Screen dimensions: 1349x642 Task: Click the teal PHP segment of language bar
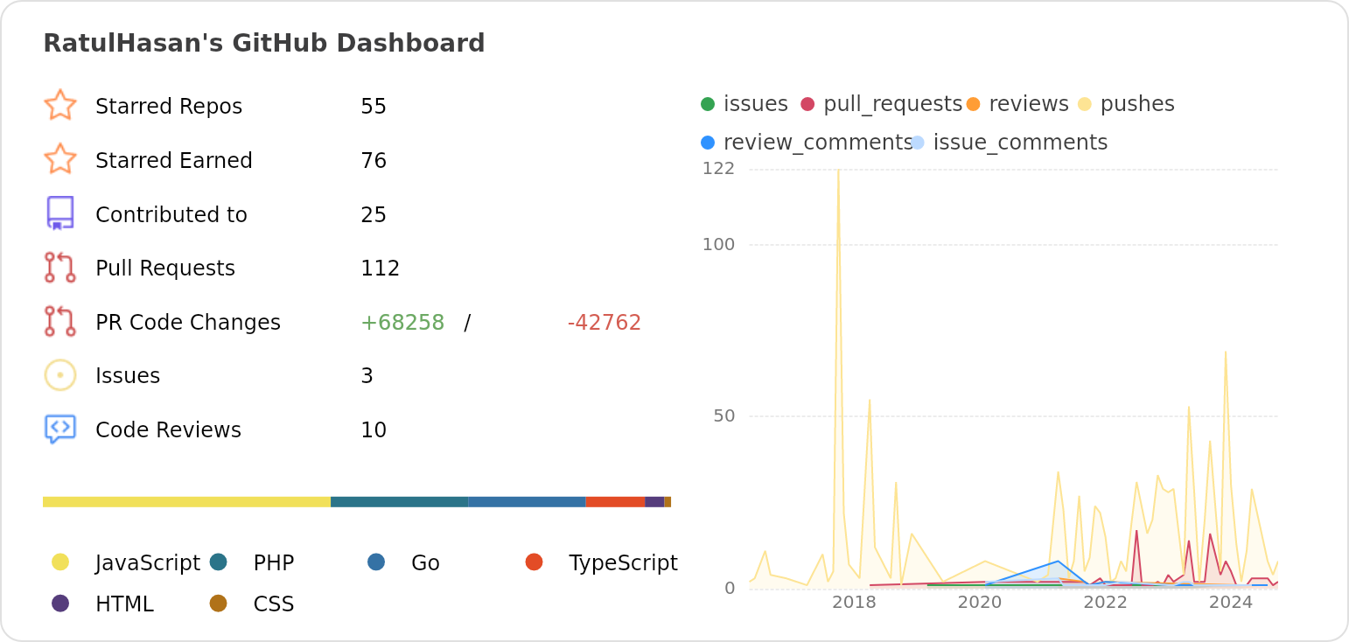(399, 502)
